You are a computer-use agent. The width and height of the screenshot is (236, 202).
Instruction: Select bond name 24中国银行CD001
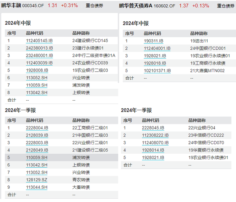click(x=208, y=48)
